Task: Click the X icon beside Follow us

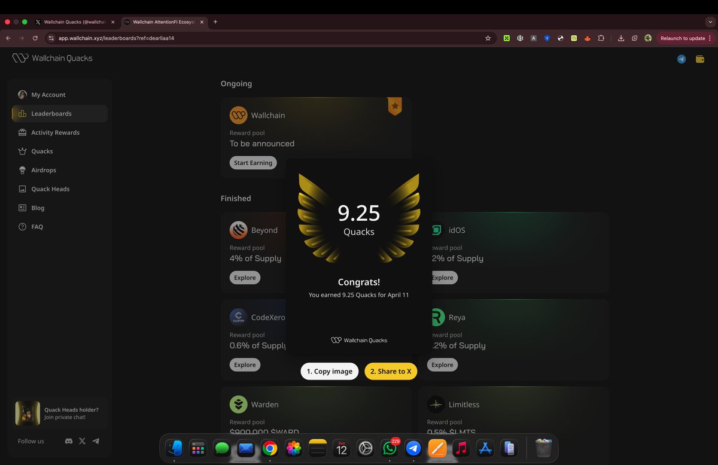Action: 82,441
